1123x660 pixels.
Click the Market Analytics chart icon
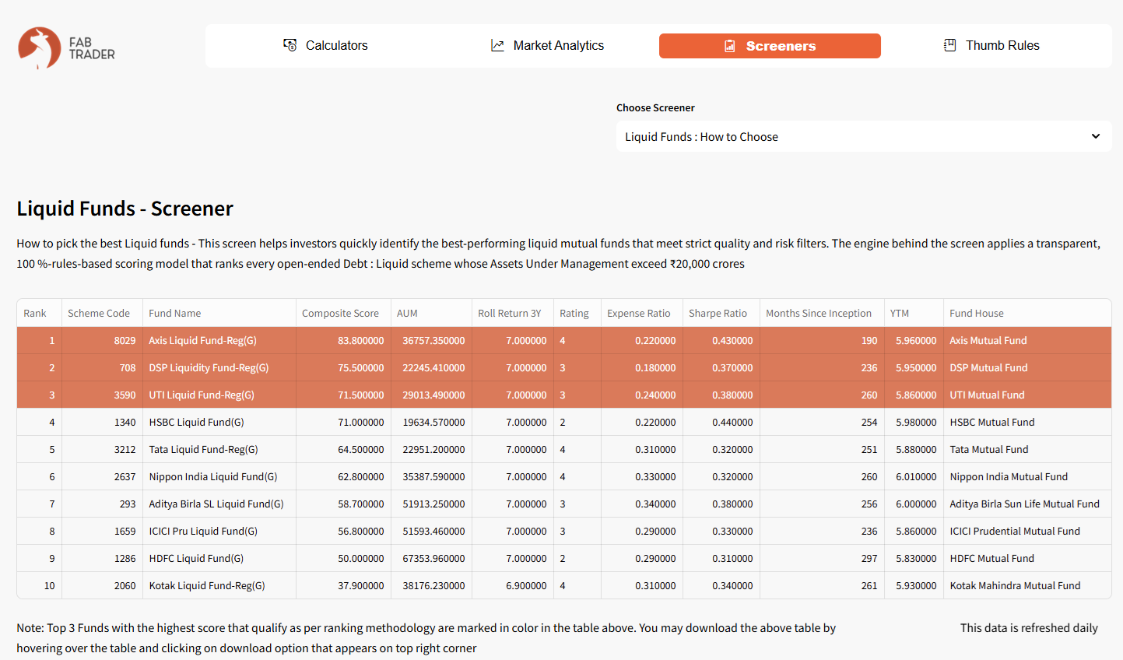click(x=498, y=45)
